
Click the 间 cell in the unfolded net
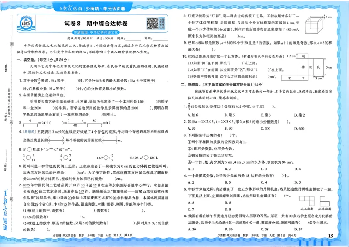click(303, 56)
